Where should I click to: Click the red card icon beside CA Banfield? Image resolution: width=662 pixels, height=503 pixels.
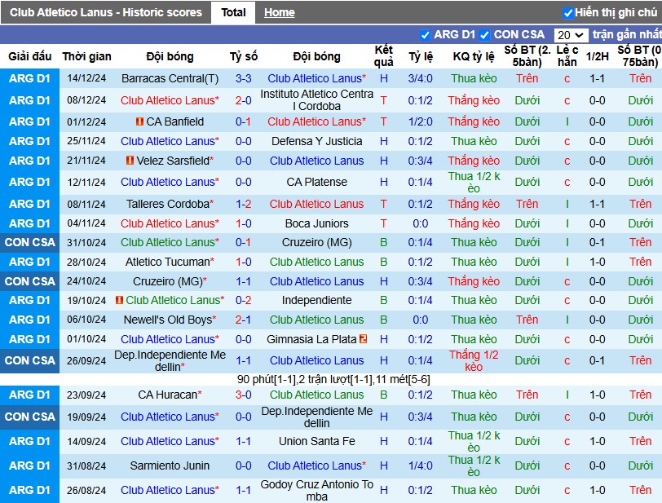coord(139,121)
